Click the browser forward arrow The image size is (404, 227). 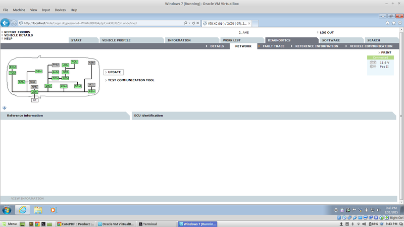pos(14,23)
